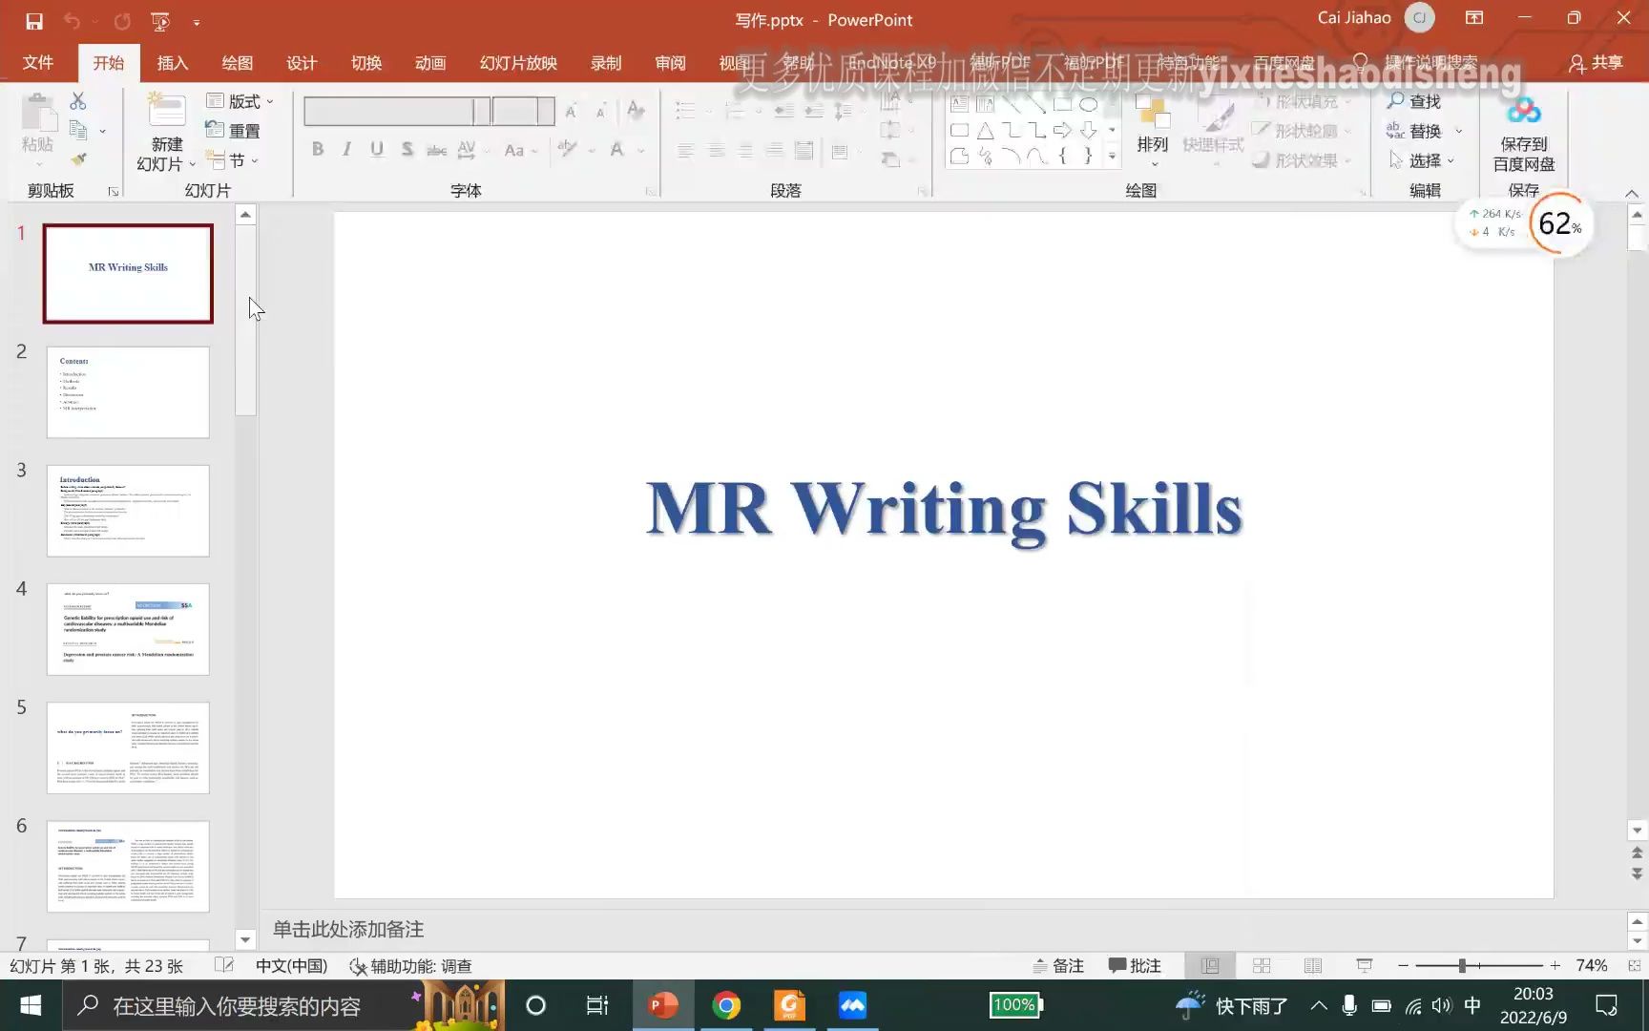The height and width of the screenshot is (1031, 1649).
Task: Open the Section (节) dropdown
Action: (x=233, y=160)
